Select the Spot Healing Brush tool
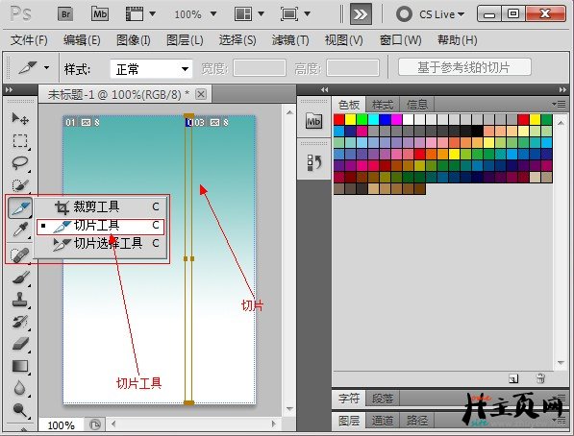 coord(20,254)
